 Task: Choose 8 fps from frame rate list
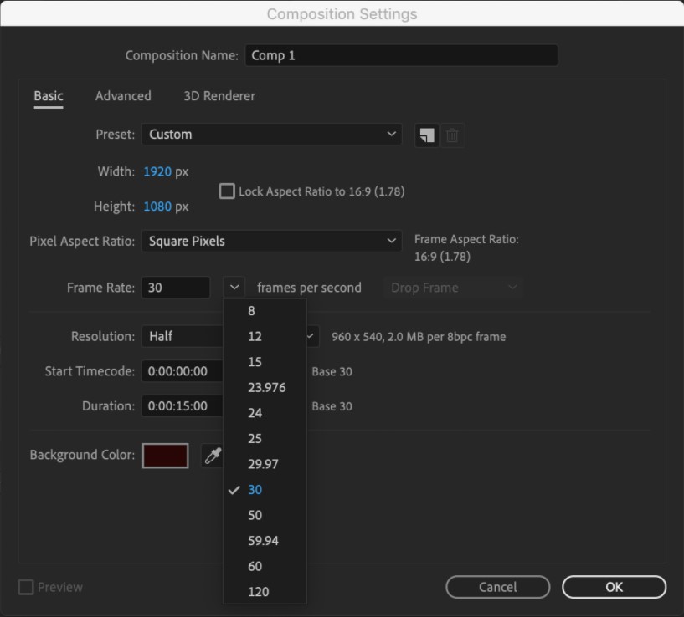265,311
